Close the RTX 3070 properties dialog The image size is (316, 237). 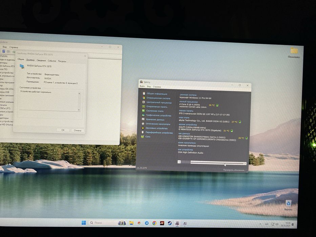click(85, 56)
